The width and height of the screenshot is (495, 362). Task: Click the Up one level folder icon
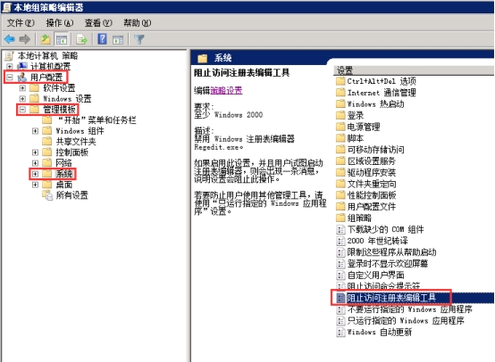tap(46, 39)
